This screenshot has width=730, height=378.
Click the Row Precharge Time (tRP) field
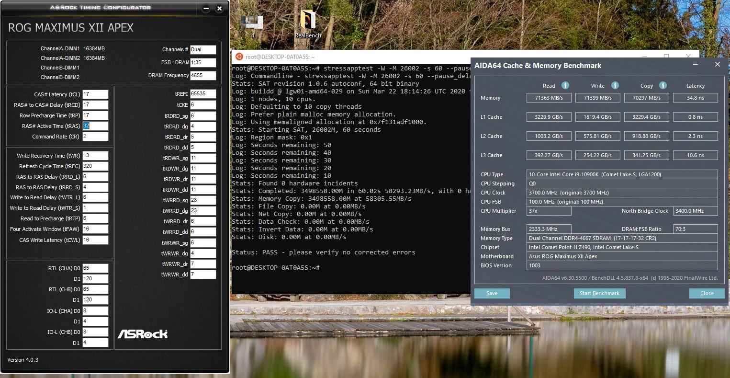click(x=95, y=115)
